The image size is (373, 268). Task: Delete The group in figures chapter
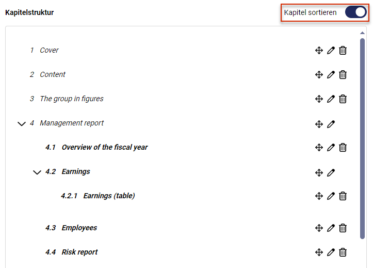[343, 99]
